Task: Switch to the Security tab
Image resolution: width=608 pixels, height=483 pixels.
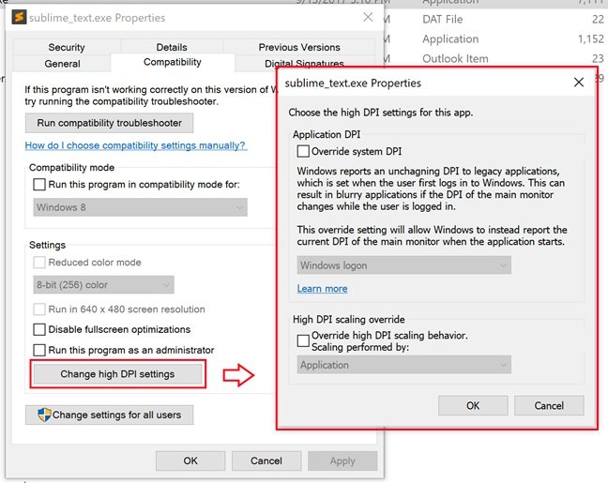Action: pyautogui.click(x=67, y=47)
